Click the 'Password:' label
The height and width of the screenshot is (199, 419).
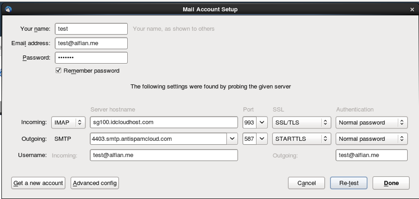pos(37,57)
